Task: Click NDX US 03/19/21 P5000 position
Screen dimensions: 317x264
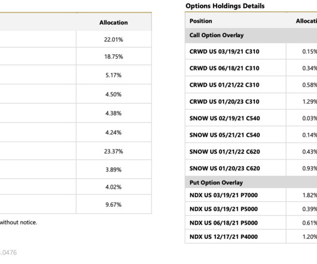Action: pyautogui.click(x=224, y=209)
